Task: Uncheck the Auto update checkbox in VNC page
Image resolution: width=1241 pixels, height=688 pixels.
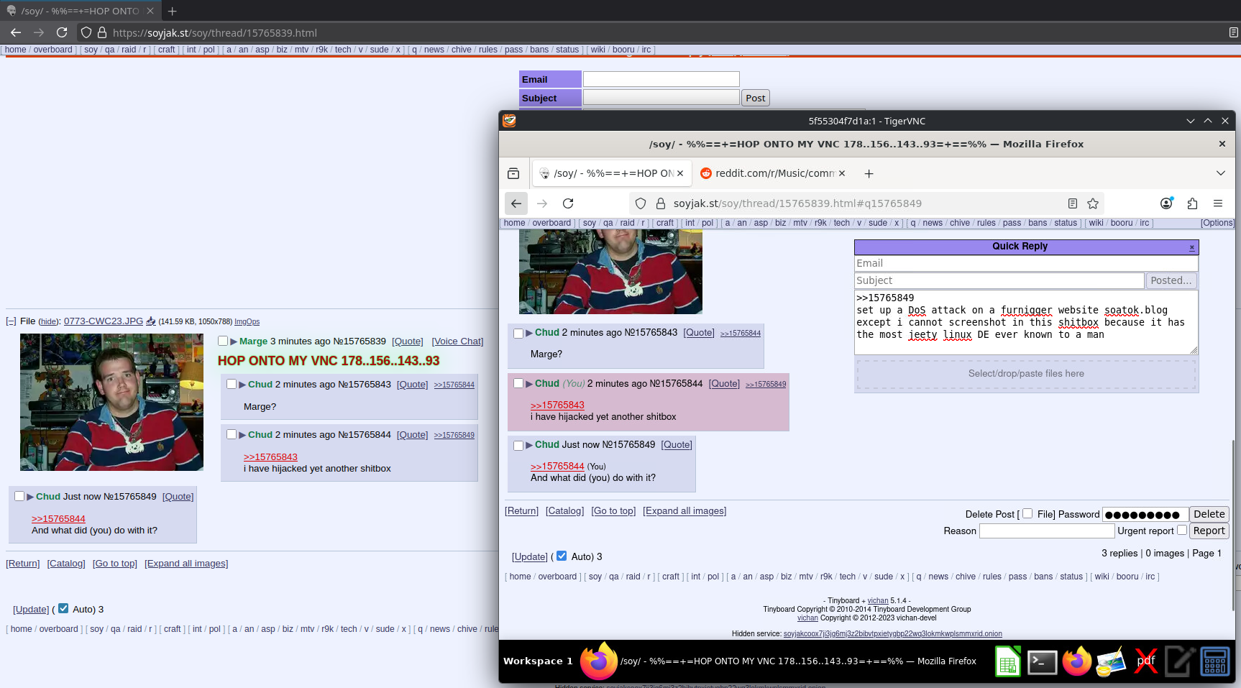Action: [x=562, y=556]
